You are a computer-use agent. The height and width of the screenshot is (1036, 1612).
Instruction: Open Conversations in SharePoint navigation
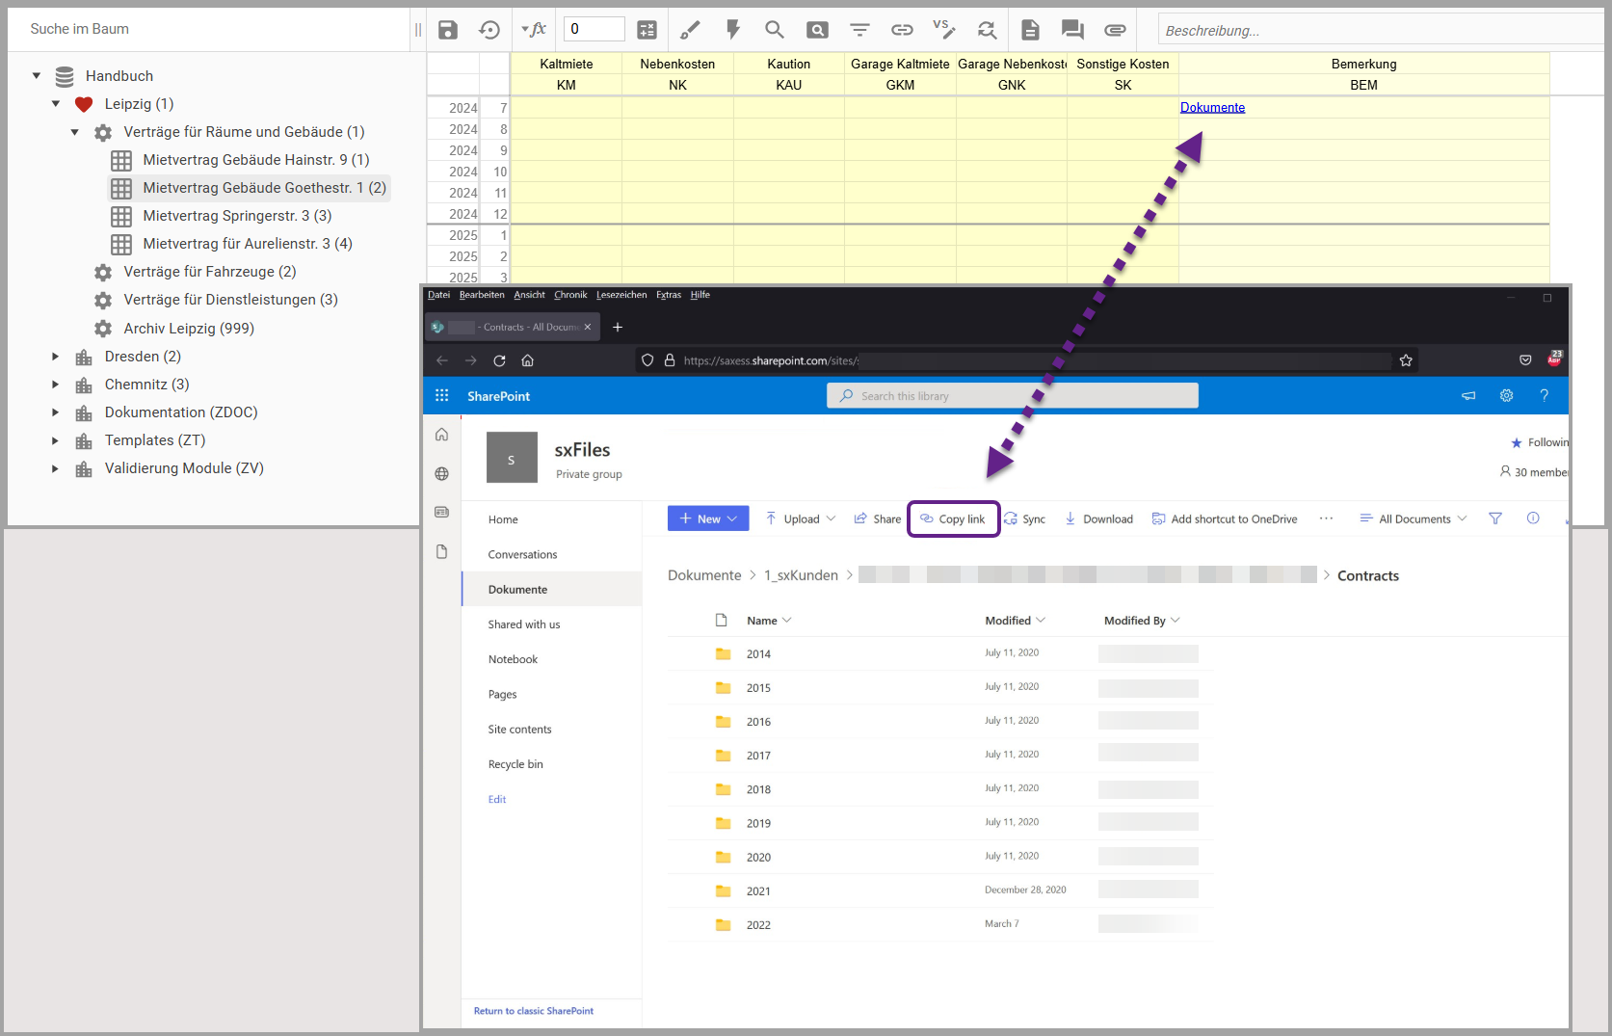522,554
